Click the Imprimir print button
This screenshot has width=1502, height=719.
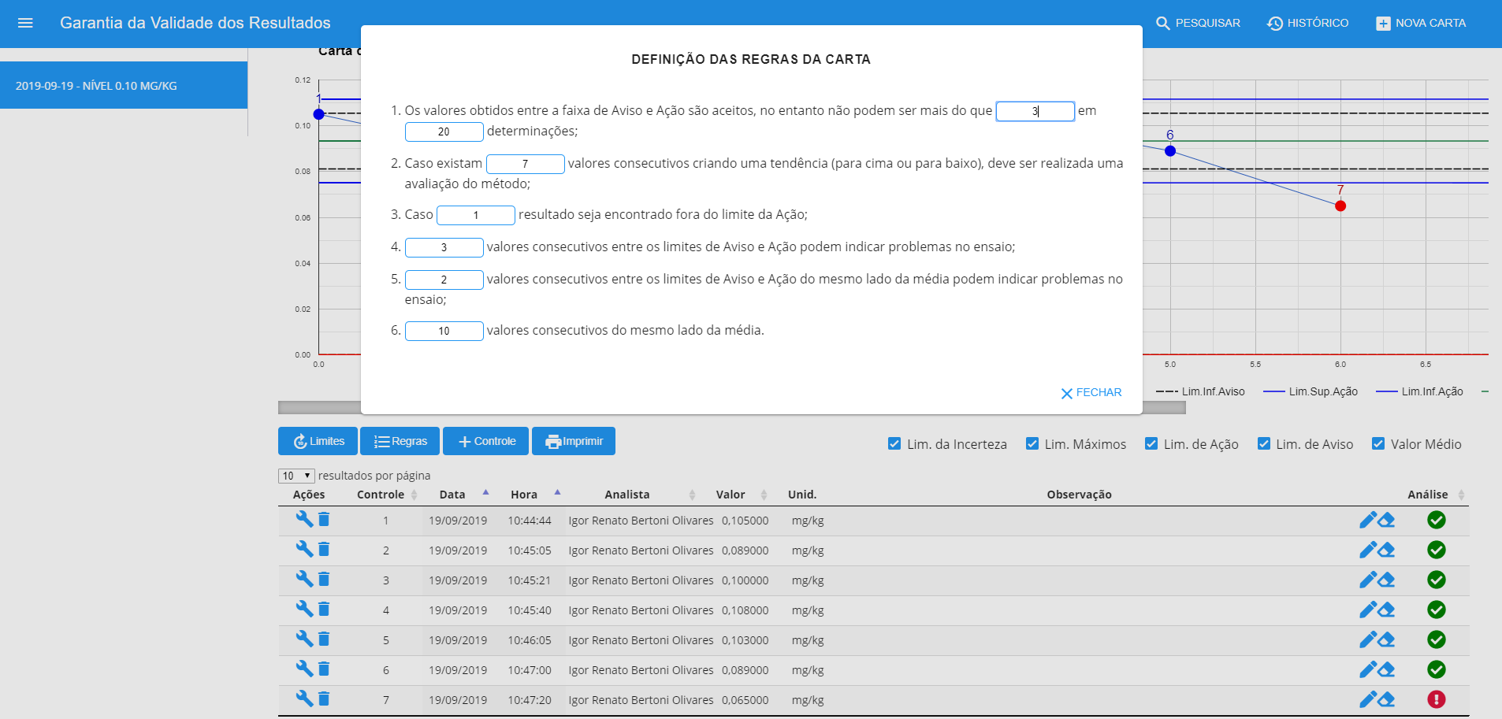coord(574,441)
